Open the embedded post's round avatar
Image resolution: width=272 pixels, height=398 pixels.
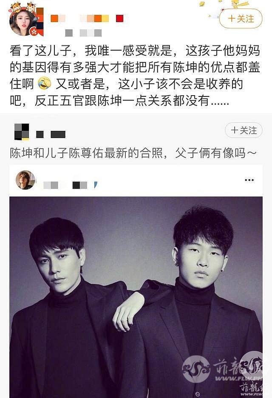tap(25, 180)
